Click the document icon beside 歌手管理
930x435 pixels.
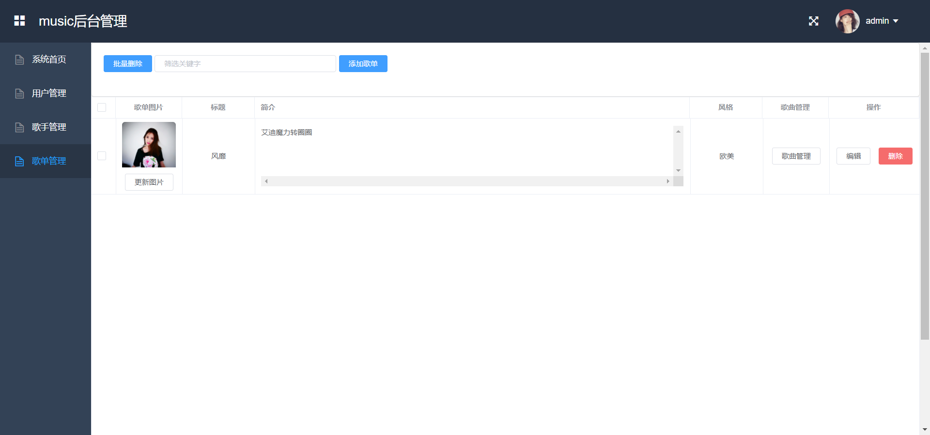(x=19, y=127)
